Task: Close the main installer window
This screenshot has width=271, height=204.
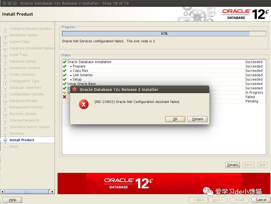Action: tap(5, 3)
